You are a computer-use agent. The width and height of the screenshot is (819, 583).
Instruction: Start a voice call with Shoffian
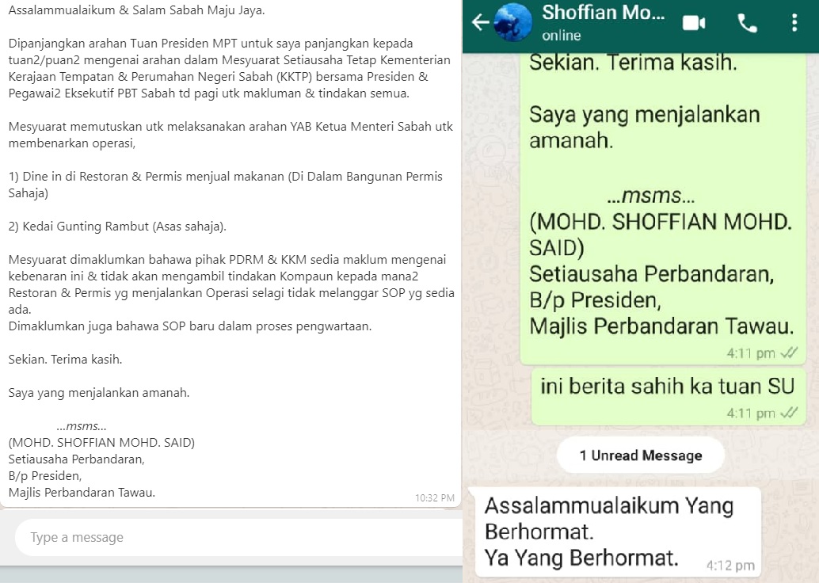(x=747, y=23)
